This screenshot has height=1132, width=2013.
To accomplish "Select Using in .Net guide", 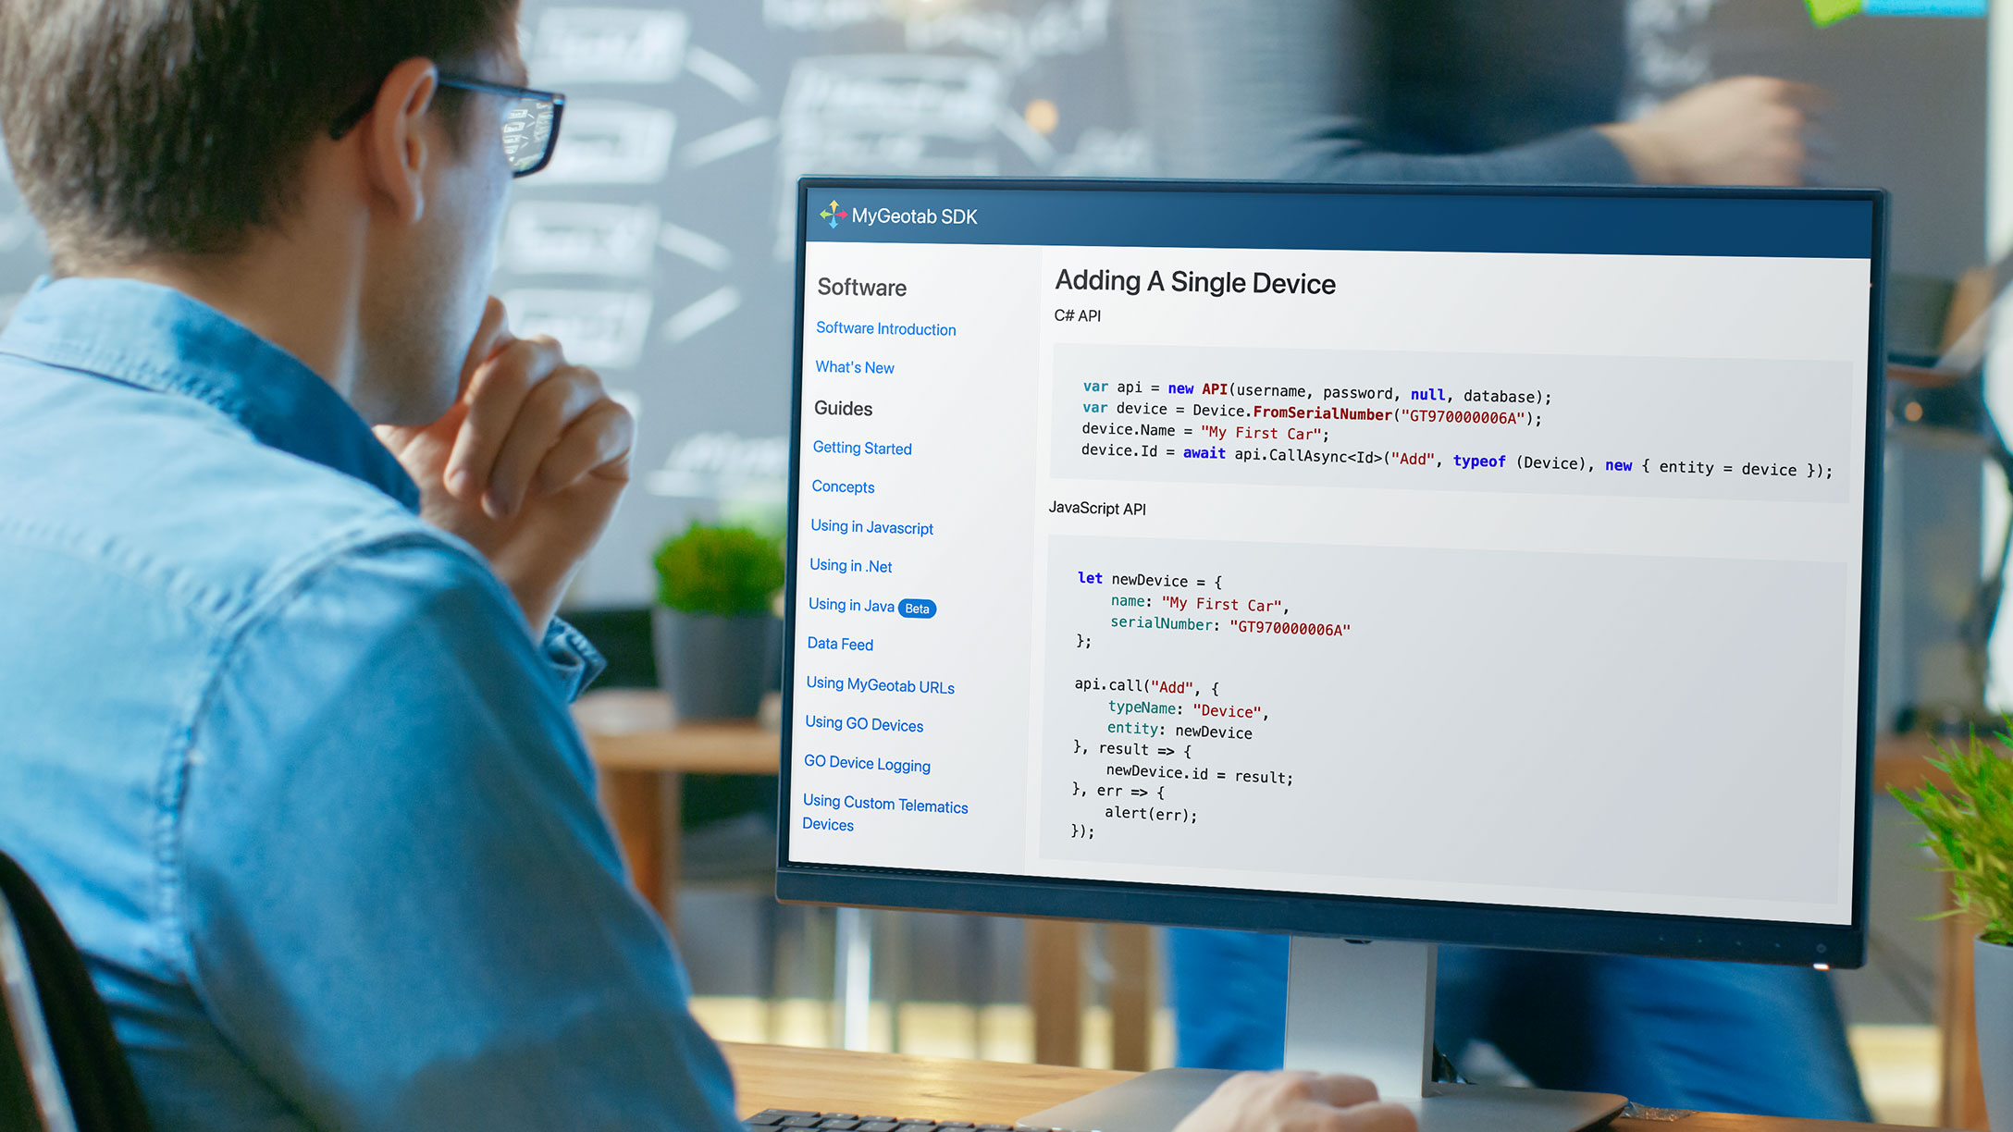I will click(x=847, y=565).
